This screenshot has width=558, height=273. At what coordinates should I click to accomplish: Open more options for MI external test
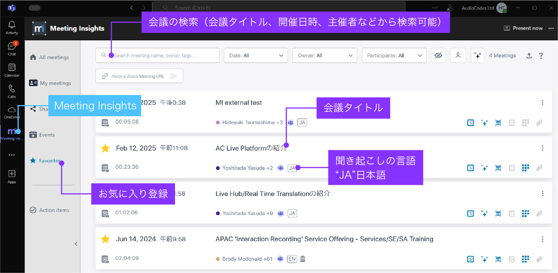point(542,103)
